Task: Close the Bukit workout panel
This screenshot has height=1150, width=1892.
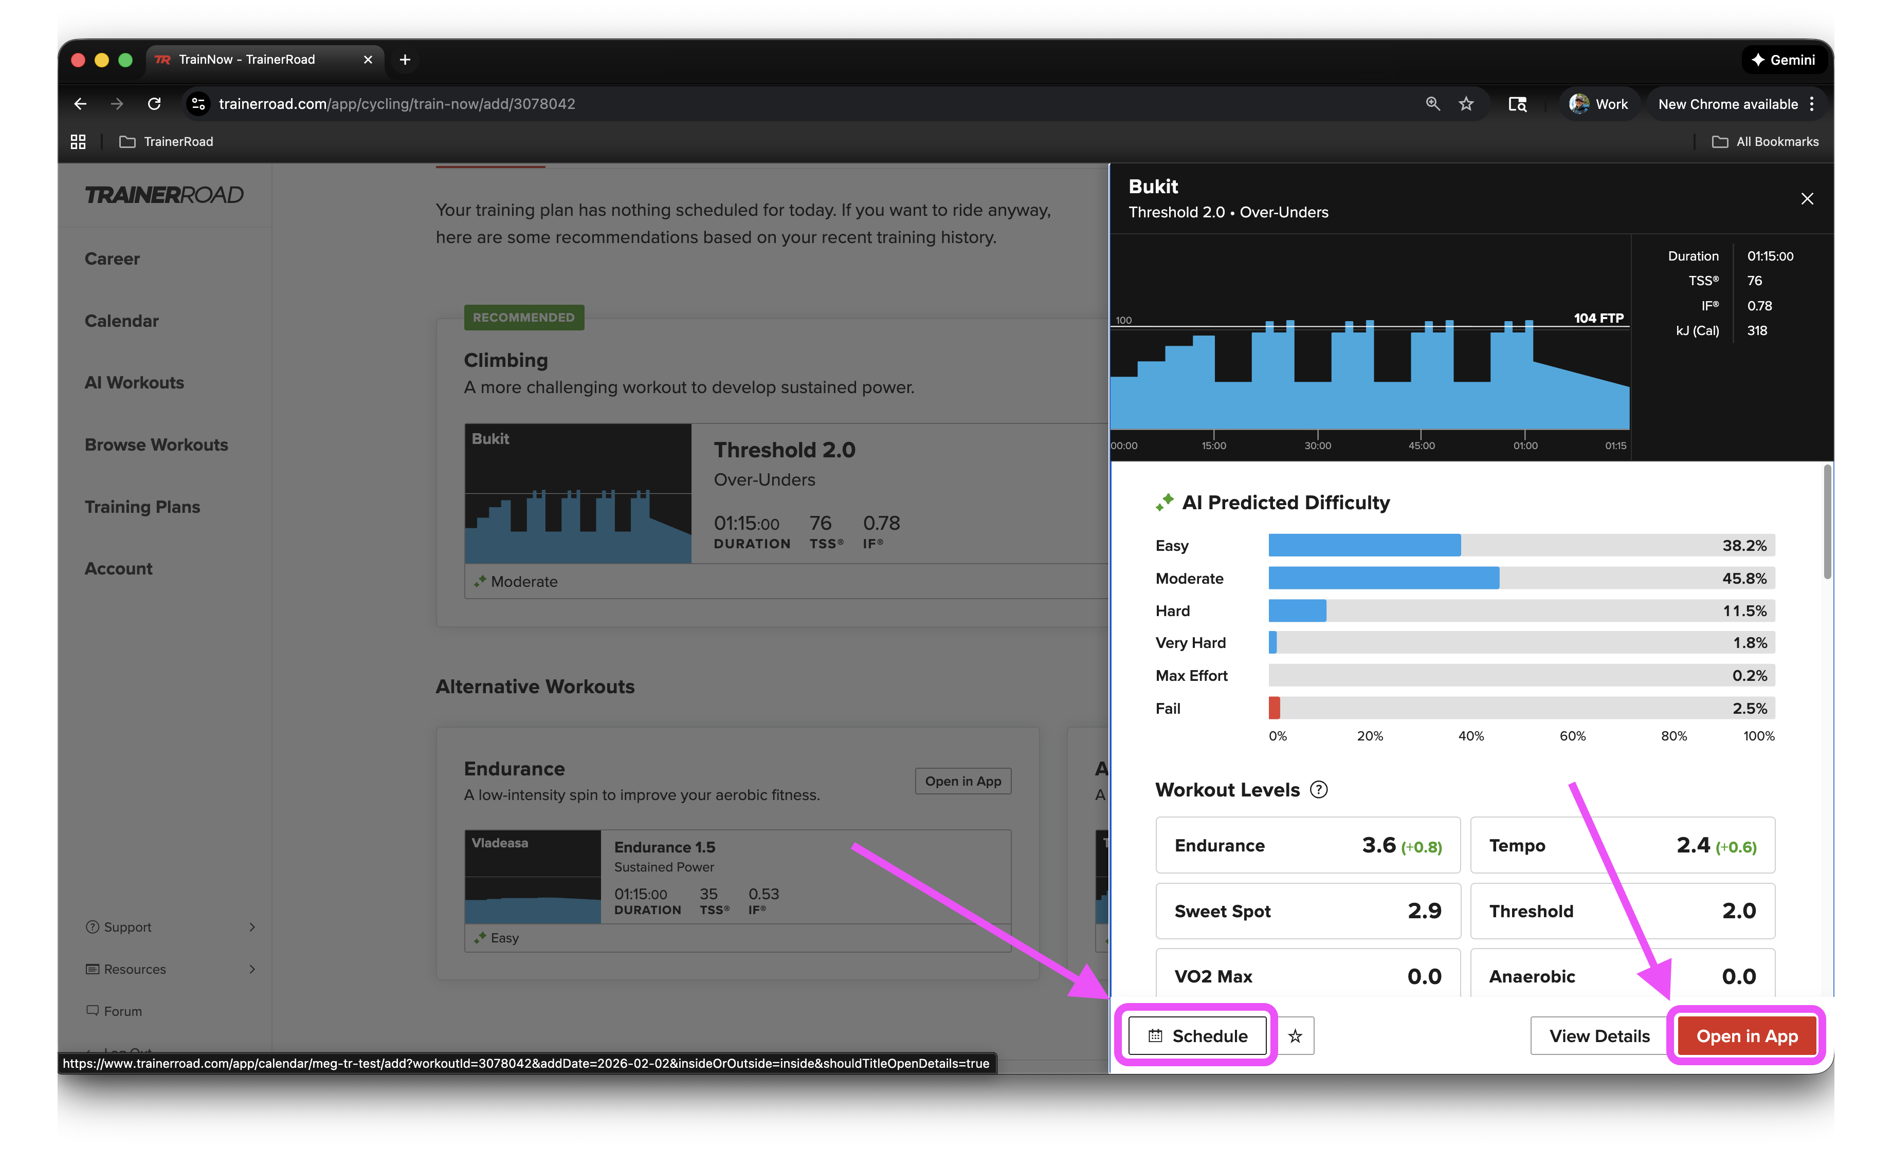Action: click(1807, 199)
